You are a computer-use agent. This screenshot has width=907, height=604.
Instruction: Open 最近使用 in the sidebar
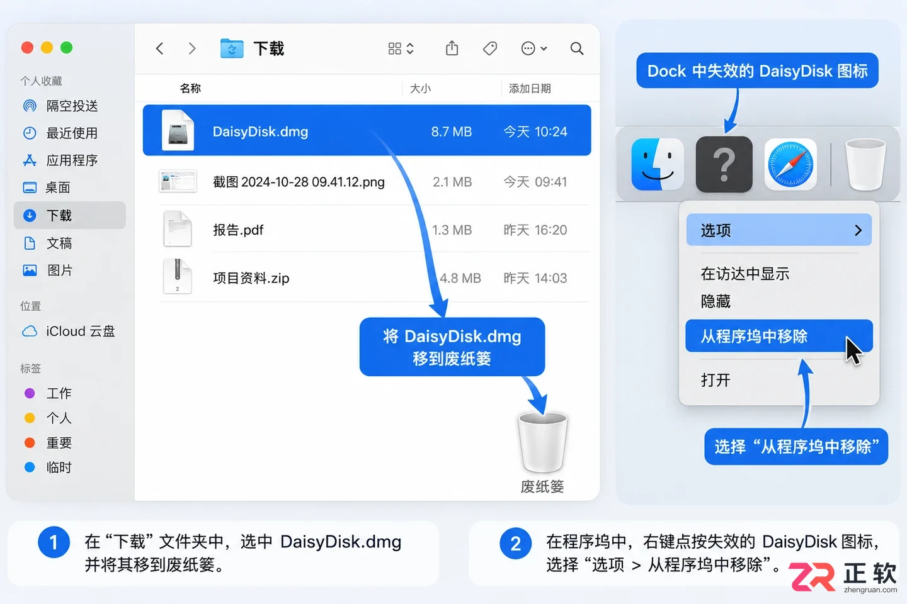pos(69,133)
